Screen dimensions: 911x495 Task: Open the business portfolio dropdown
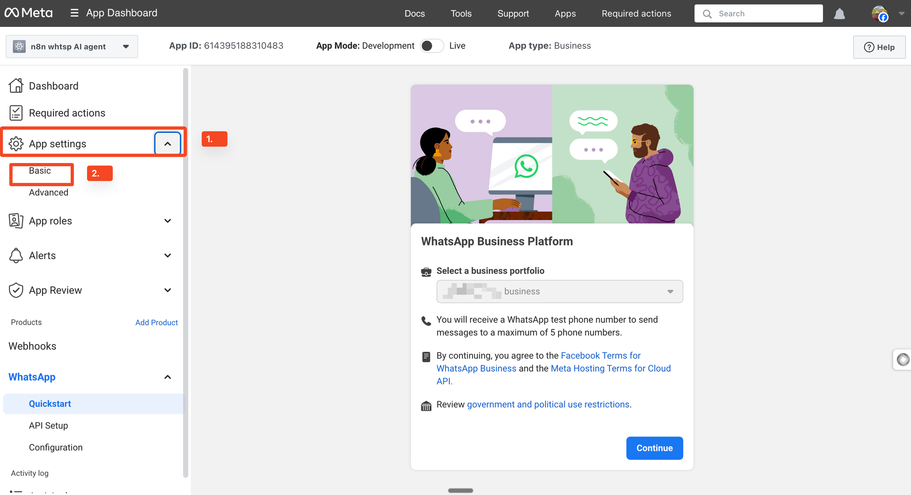click(559, 291)
